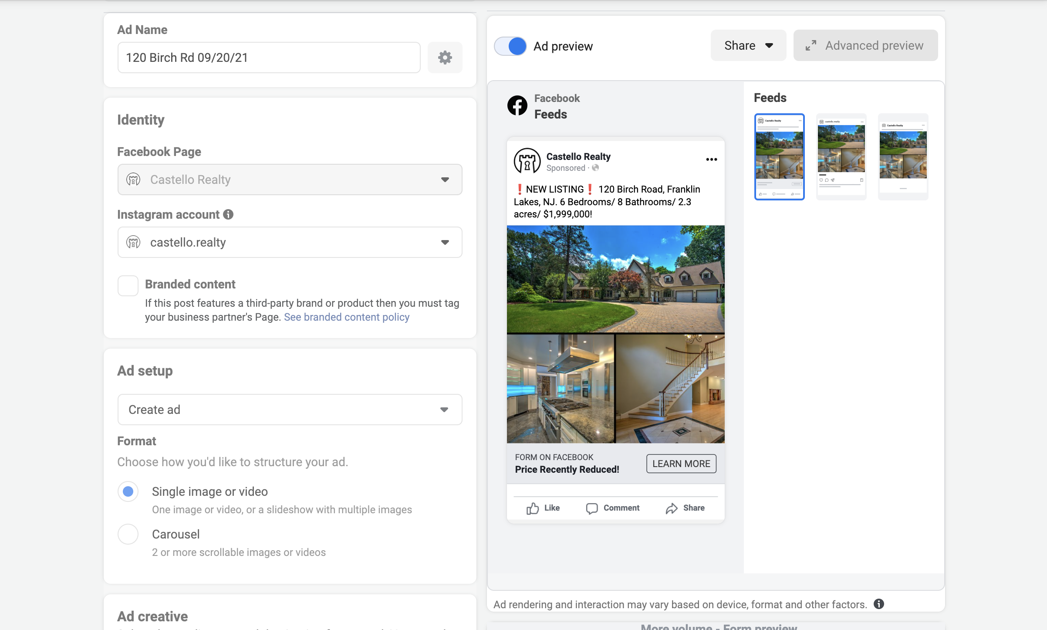Click the gear settings icon beside Ad Name

click(445, 58)
